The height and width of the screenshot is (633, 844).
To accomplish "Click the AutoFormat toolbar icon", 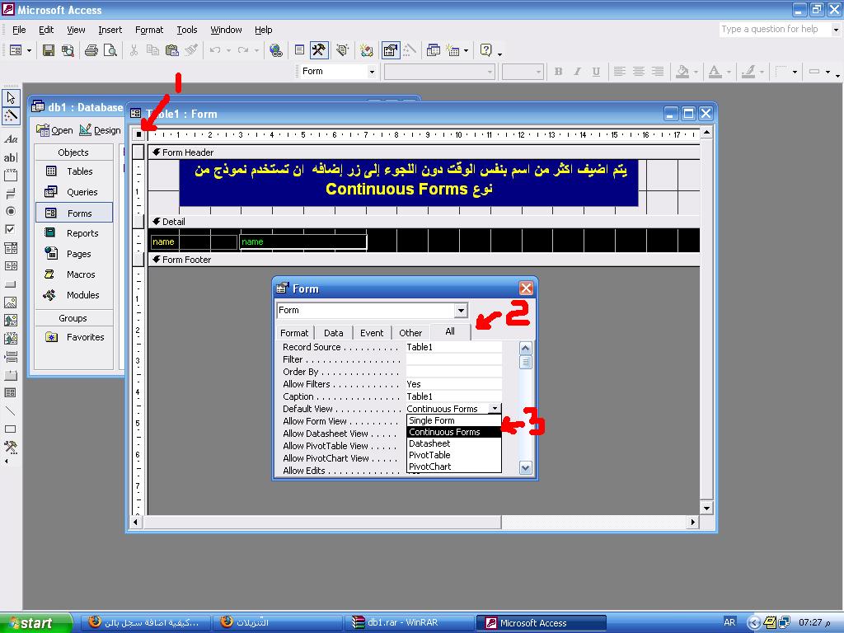I will [x=342, y=50].
